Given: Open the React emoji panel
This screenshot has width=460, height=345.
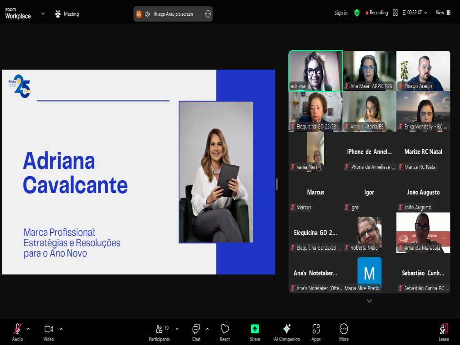Looking at the screenshot, I should [x=225, y=332].
